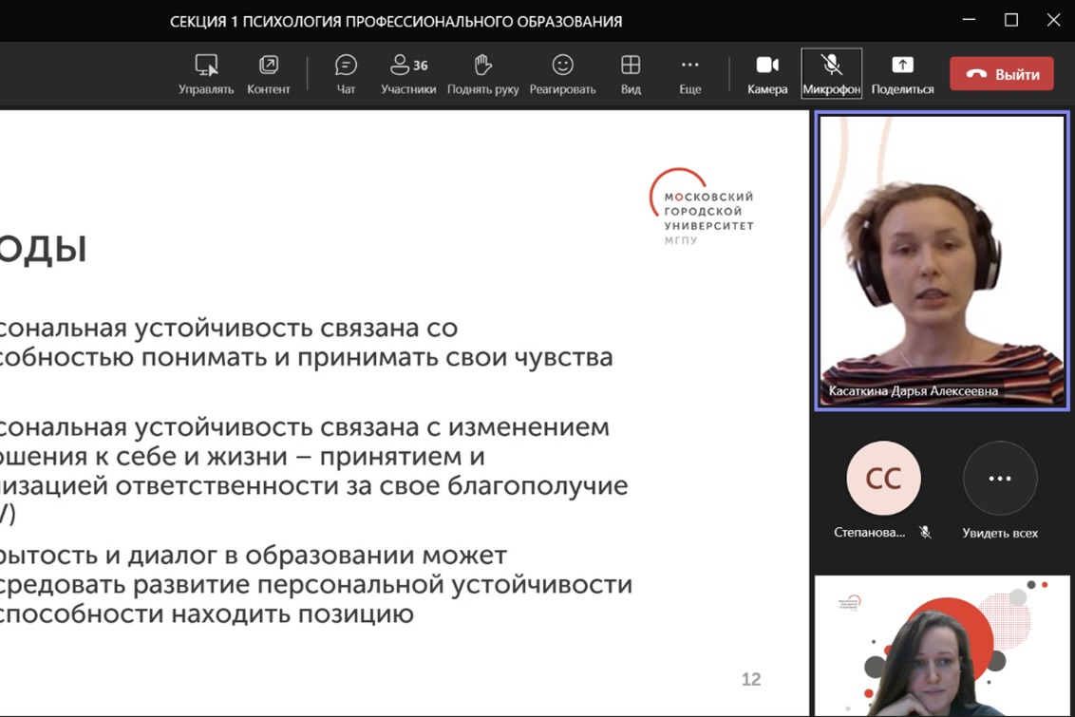Share your screen via Поделиться
Screen dimensions: 1075x717
899,73
